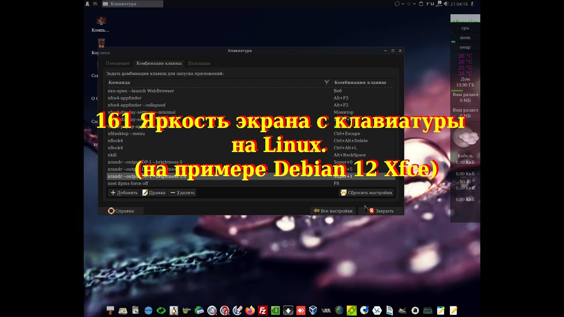The image size is (564, 317).
Task: Select the exo-open --launch WebBrowser row
Action: pyautogui.click(x=251, y=91)
